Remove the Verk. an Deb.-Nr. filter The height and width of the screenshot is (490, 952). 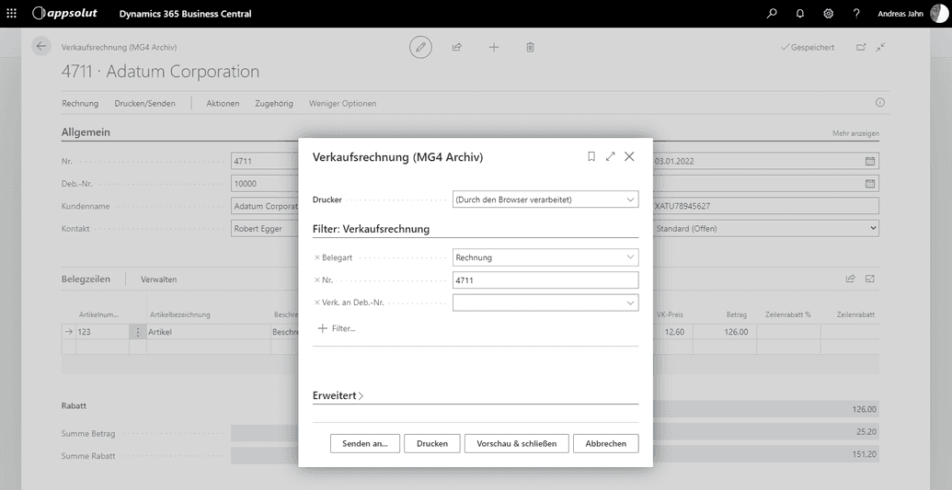click(x=317, y=302)
